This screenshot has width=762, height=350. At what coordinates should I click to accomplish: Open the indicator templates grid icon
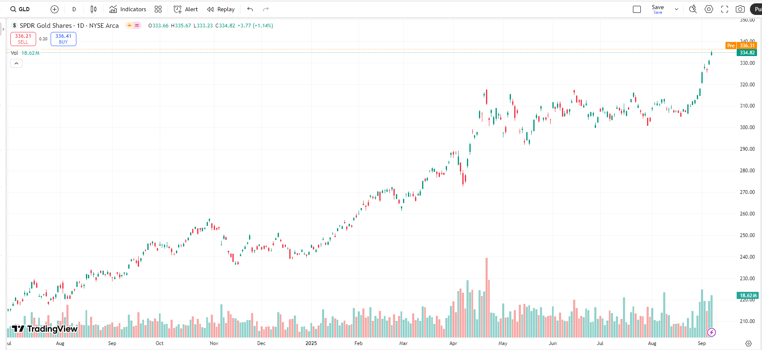[158, 9]
